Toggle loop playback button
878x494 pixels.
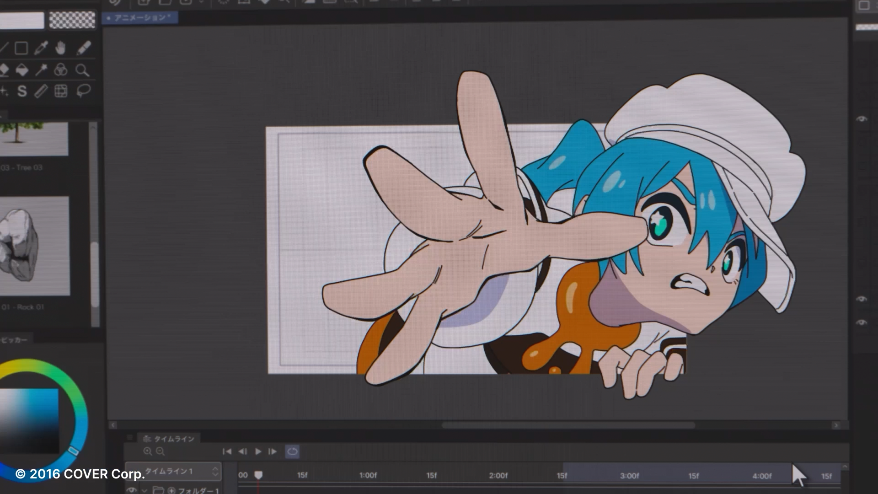[292, 451]
